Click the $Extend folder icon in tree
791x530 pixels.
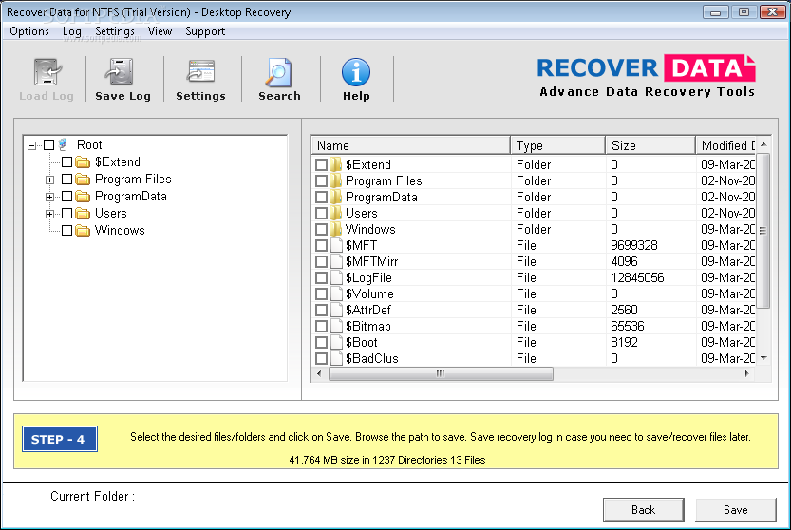point(83,162)
